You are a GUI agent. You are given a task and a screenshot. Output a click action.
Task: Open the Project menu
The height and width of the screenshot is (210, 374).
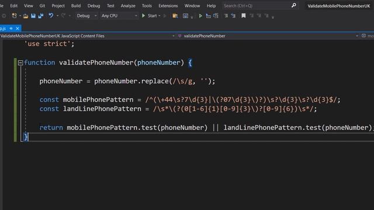pos(58,6)
